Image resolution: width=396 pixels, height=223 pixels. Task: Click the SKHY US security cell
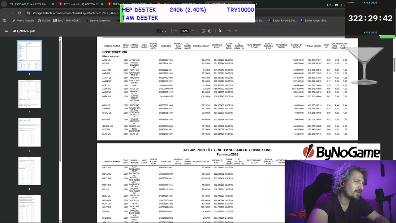point(106,207)
